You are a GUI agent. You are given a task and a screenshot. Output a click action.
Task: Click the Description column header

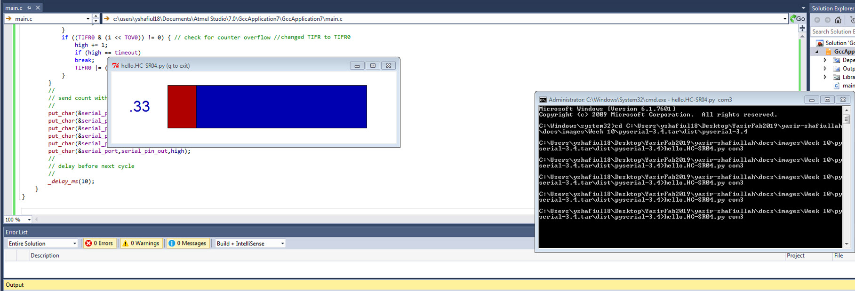(x=45, y=256)
